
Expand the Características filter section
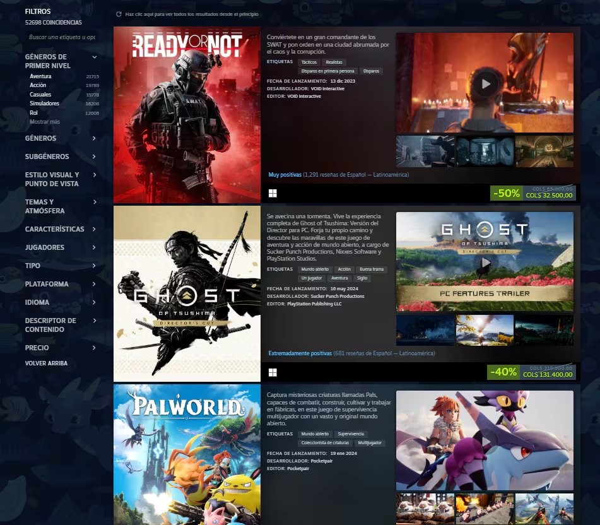click(x=94, y=229)
